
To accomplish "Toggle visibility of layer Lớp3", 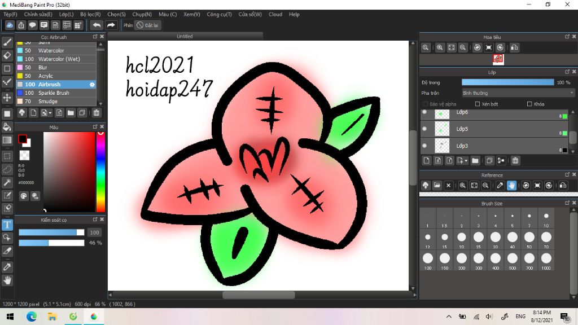I will click(x=424, y=146).
